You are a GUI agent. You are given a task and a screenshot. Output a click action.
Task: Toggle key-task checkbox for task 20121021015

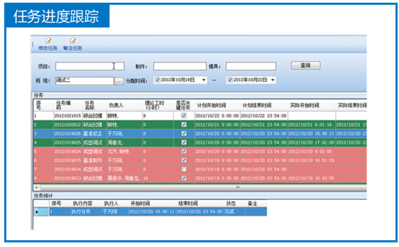[x=184, y=116]
